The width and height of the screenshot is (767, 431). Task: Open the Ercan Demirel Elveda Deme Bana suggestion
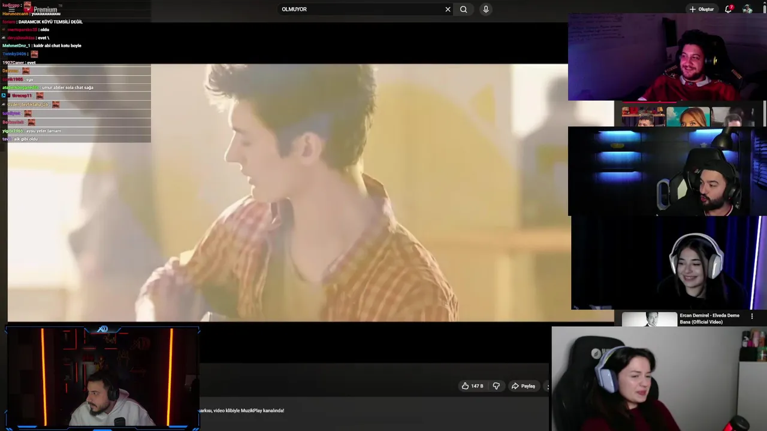pos(709,318)
